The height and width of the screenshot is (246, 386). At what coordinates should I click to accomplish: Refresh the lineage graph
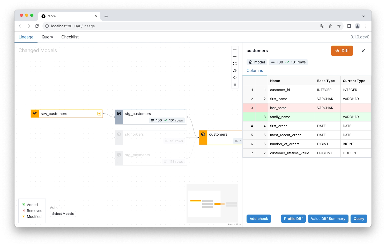(235, 70)
